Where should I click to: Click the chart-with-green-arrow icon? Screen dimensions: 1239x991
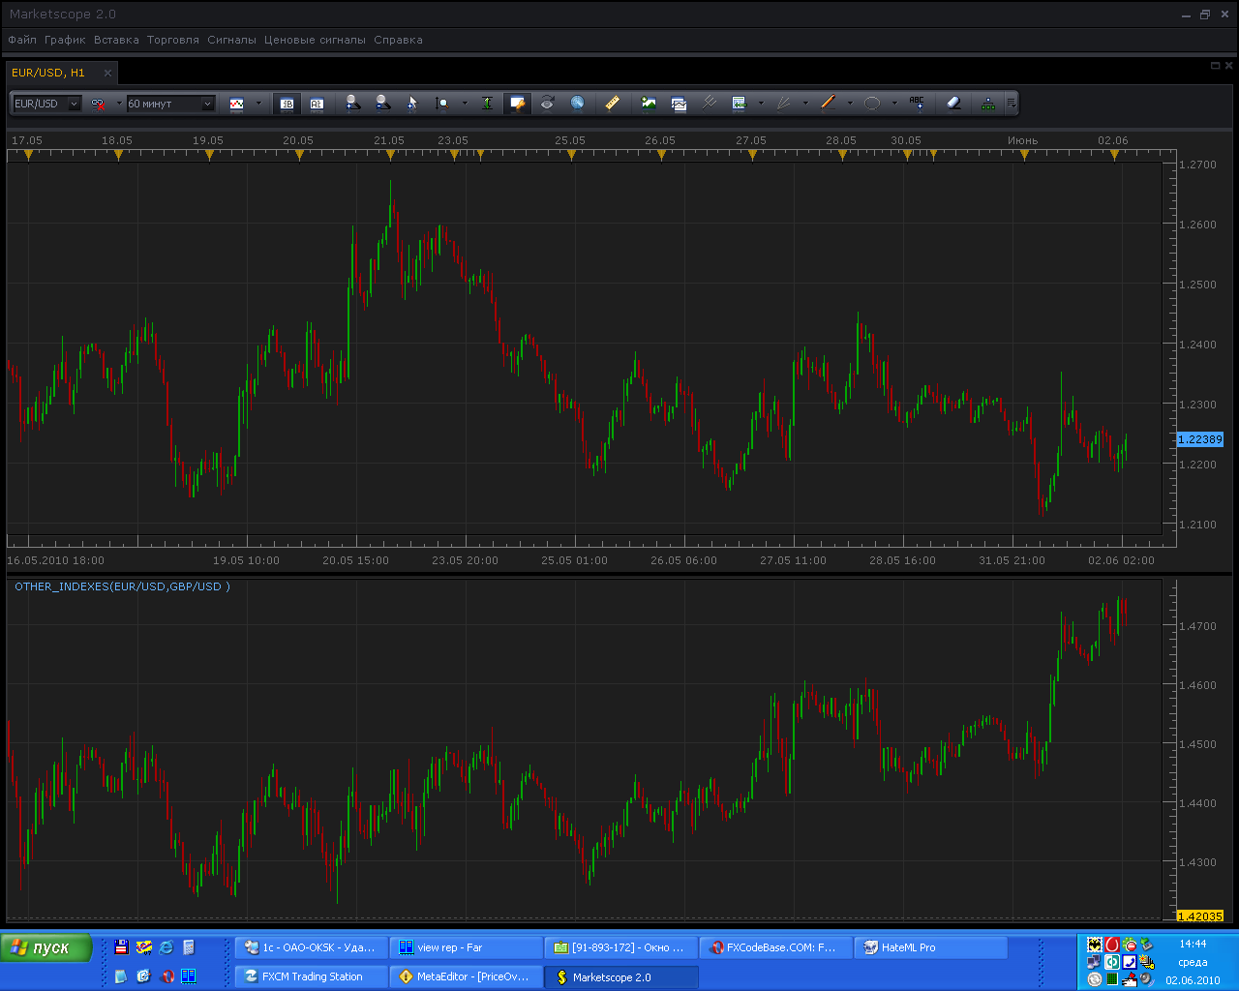point(740,103)
